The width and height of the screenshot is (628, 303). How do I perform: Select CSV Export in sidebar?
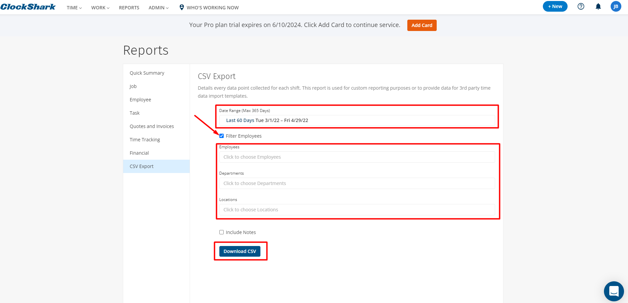(156, 166)
